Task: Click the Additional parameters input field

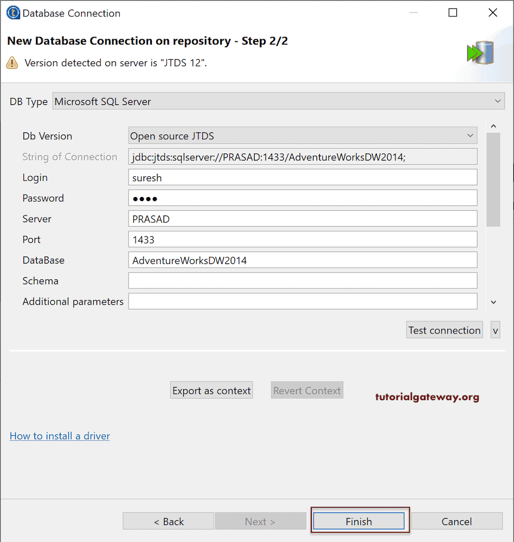Action: click(302, 301)
